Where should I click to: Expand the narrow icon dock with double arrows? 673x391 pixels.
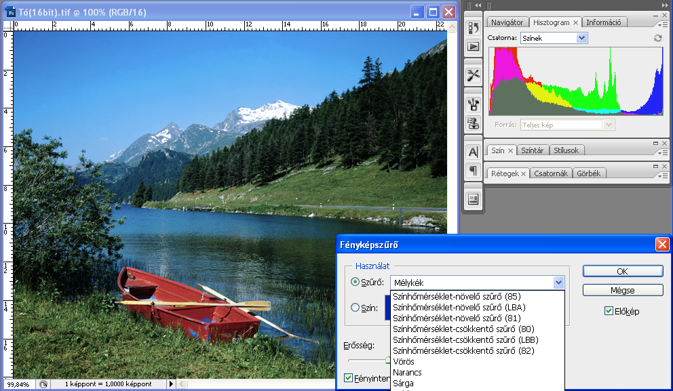point(478,5)
